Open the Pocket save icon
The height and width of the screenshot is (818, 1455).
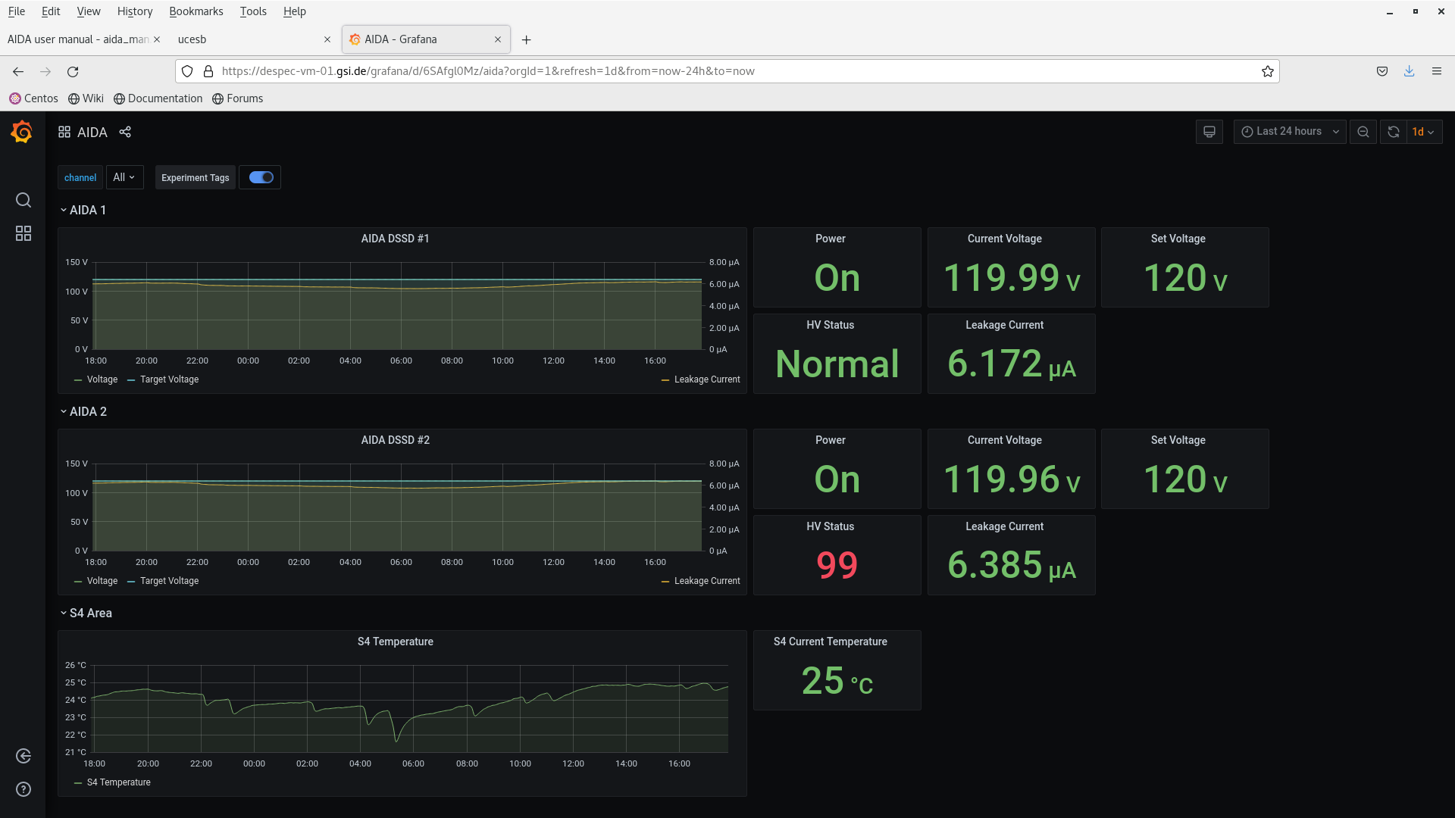(1382, 71)
